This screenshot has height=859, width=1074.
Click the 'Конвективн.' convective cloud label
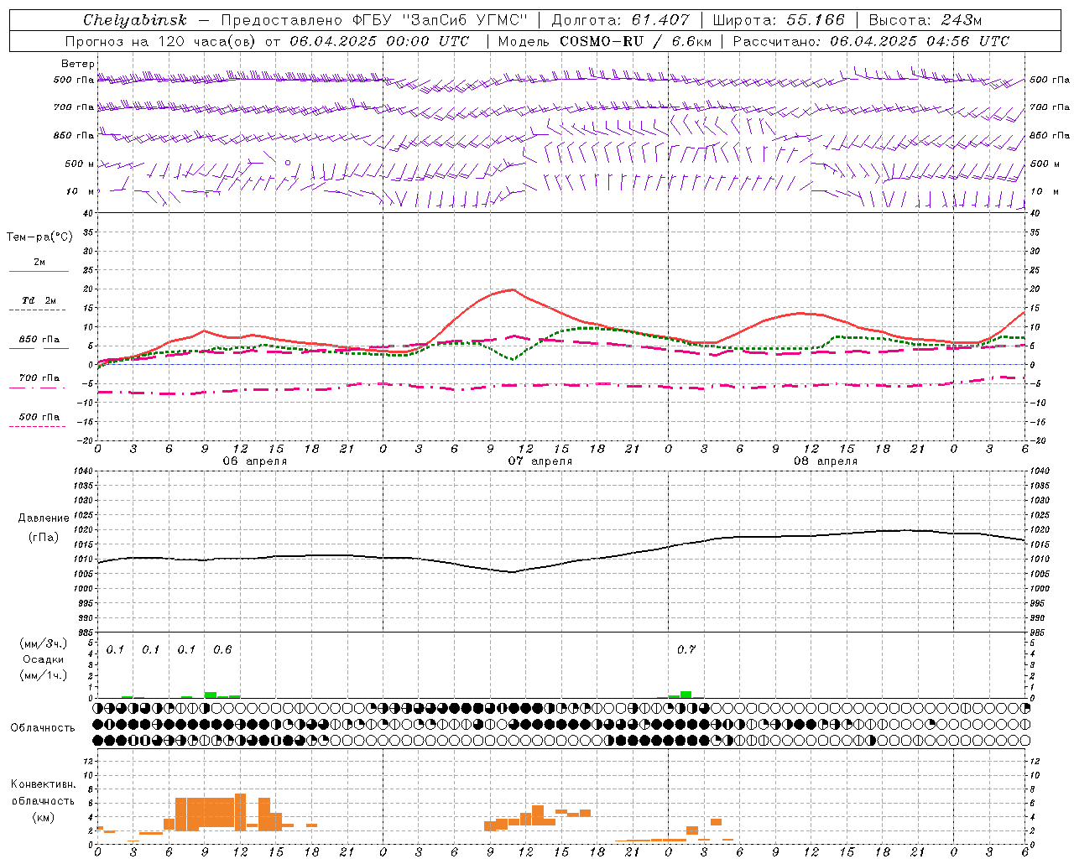pos(43,784)
